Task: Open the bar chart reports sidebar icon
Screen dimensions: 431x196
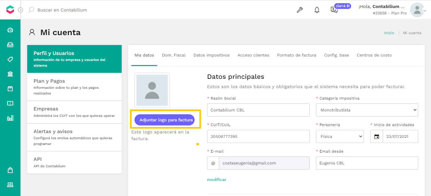Action: pos(10,118)
